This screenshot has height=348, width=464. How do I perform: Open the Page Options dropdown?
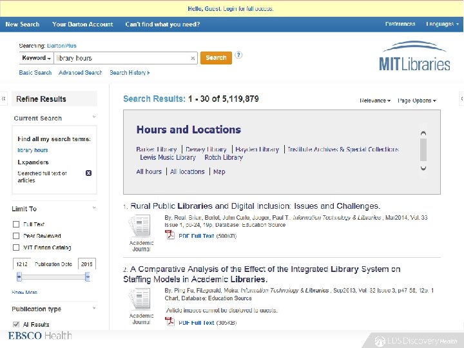417,101
